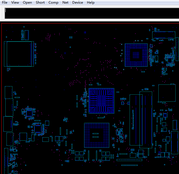Open the File menu
The image size is (179, 174).
5,2
